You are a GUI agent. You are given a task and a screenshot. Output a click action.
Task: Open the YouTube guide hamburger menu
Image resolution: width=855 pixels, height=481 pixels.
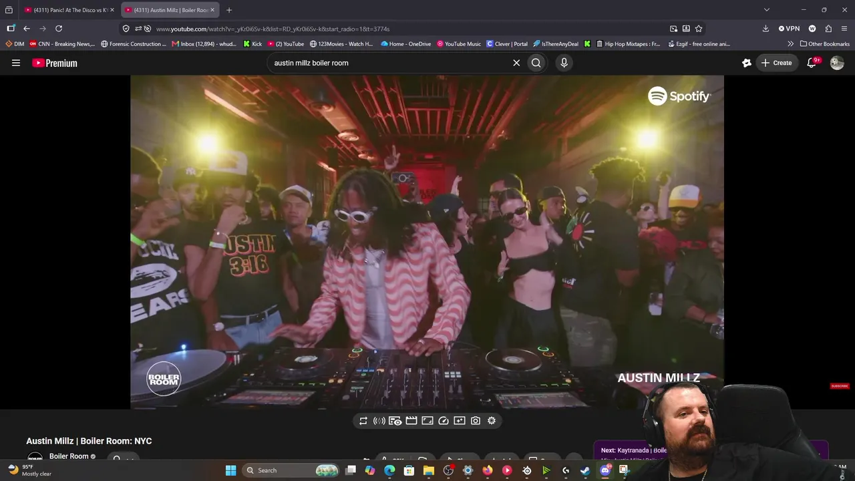coord(16,63)
